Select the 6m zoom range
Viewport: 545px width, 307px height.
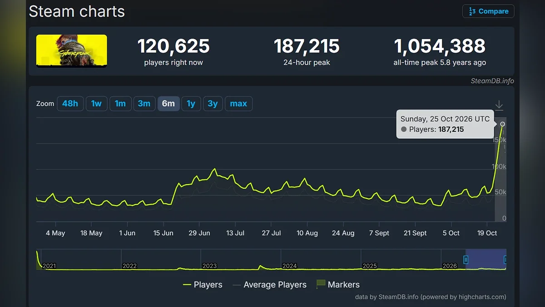point(168,104)
